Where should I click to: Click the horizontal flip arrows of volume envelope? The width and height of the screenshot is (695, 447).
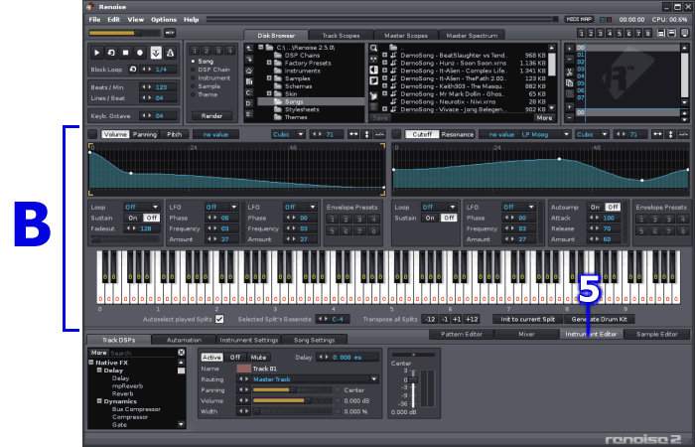(x=353, y=134)
